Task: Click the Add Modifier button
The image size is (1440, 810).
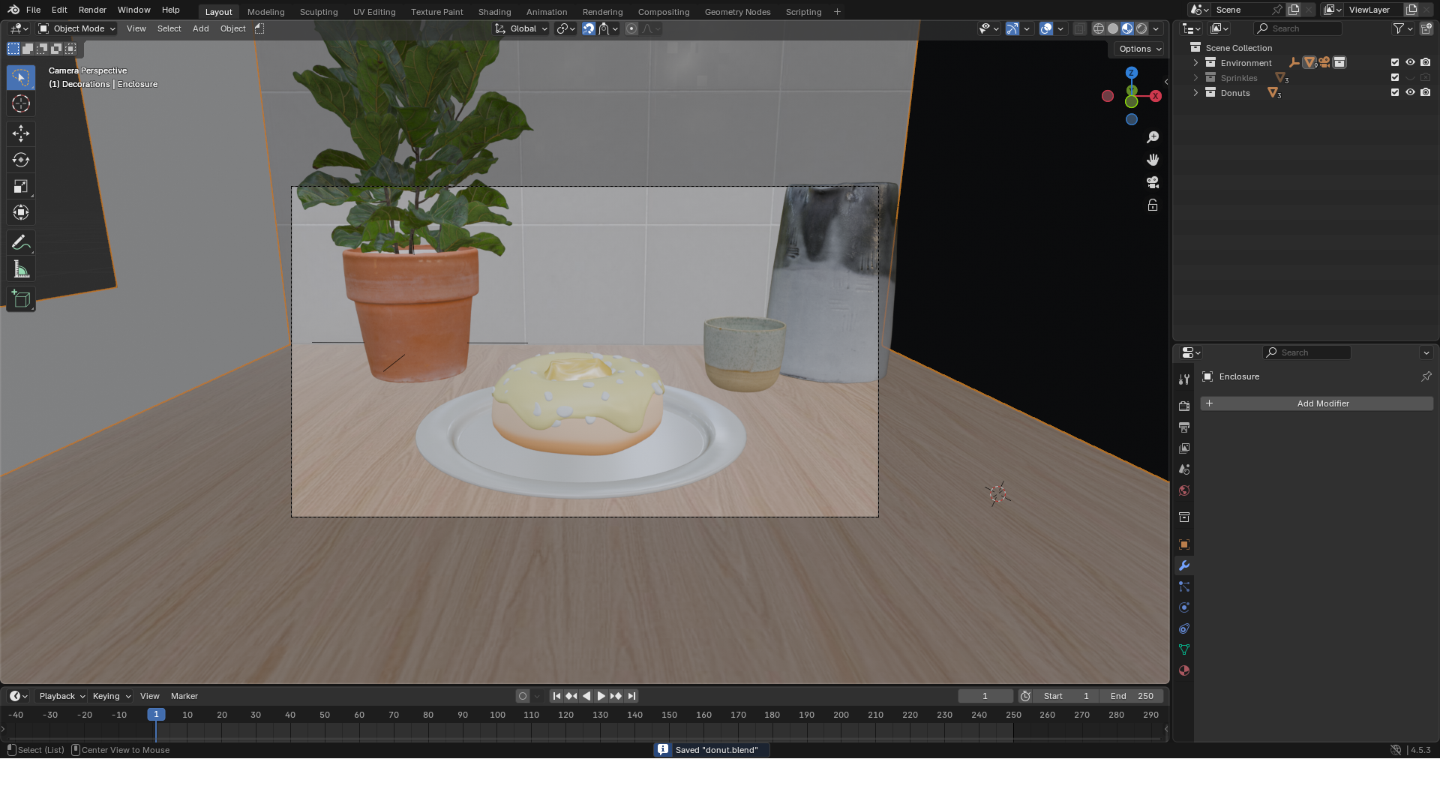Action: (1316, 403)
